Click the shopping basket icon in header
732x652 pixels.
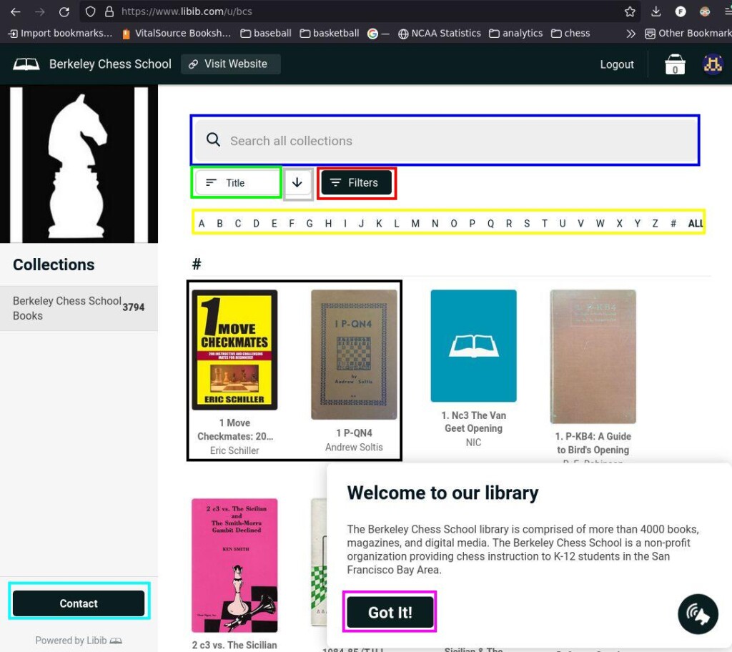point(675,64)
